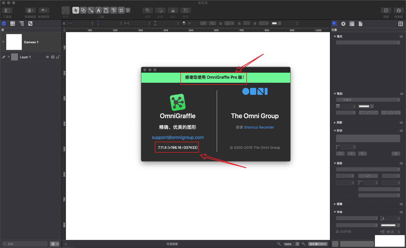Click the zoom in magnifier icon

coord(303,244)
